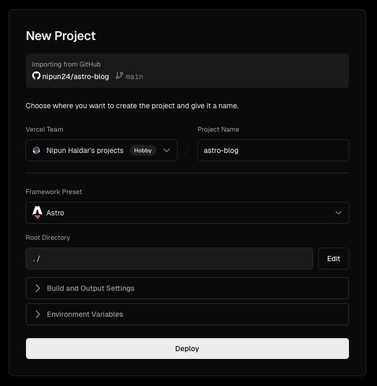Click the chevron icon beside Environment Variables
The height and width of the screenshot is (386, 377).
(x=37, y=314)
